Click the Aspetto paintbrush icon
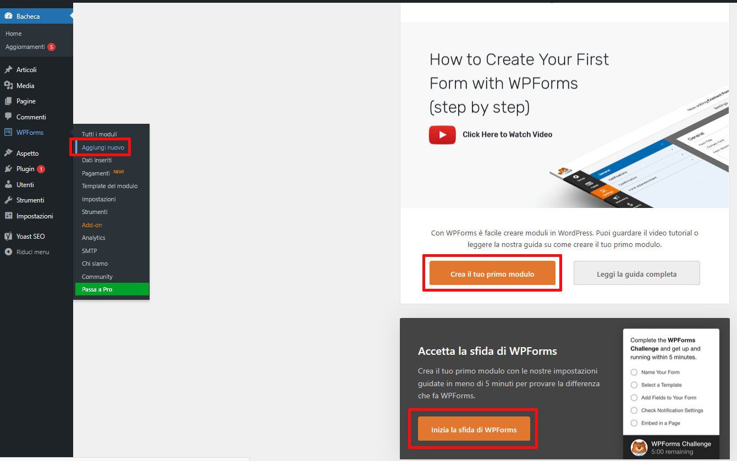737x461 pixels. (x=8, y=153)
